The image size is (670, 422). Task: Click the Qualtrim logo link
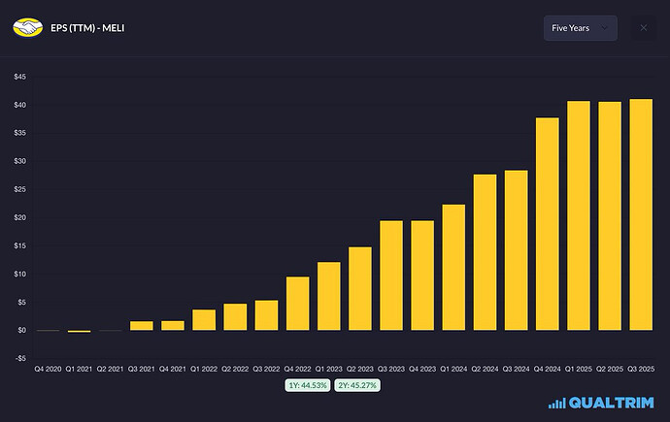(601, 403)
